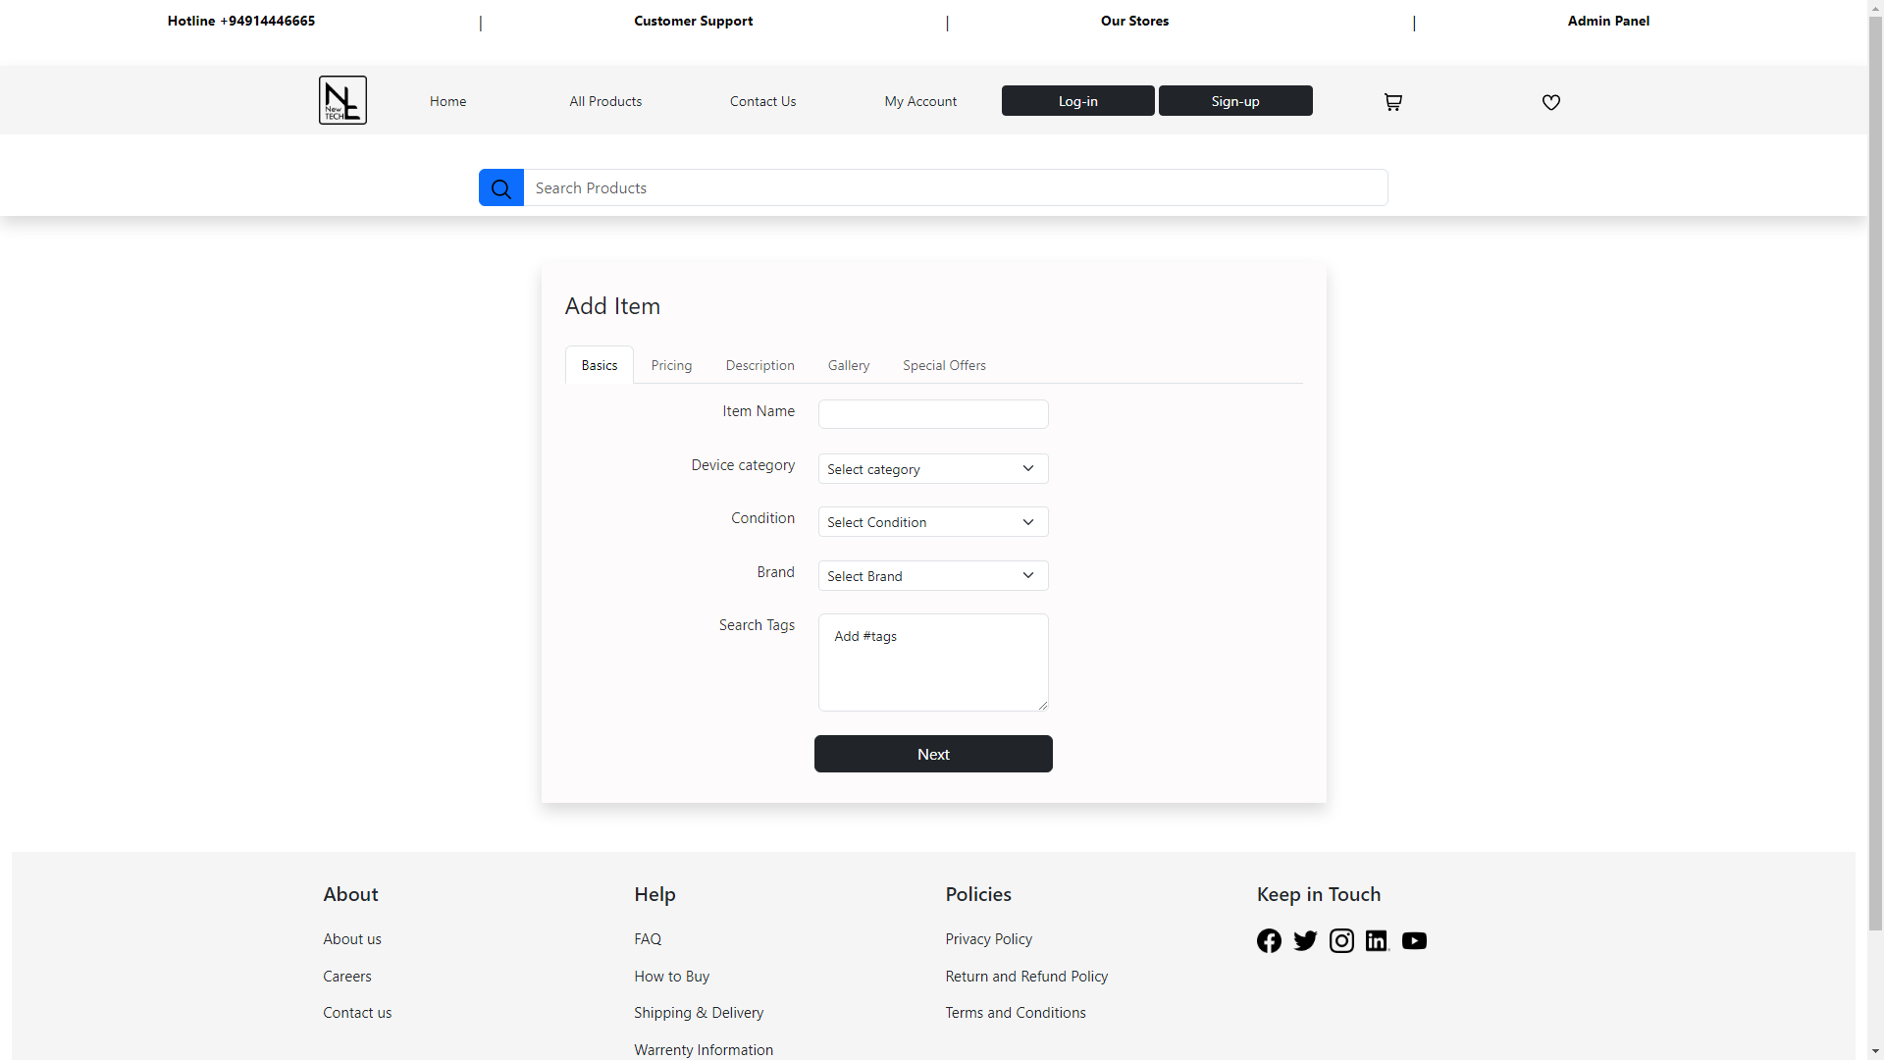Click into the Search Tags textarea
This screenshot has width=1884, height=1060.
point(932,662)
